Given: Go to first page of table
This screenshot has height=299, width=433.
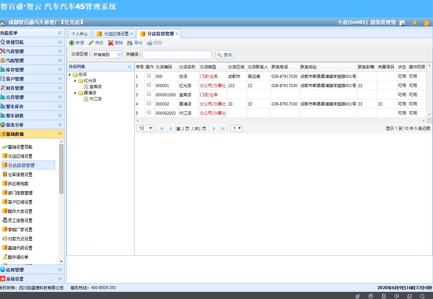Looking at the screenshot, I should click(162, 128).
